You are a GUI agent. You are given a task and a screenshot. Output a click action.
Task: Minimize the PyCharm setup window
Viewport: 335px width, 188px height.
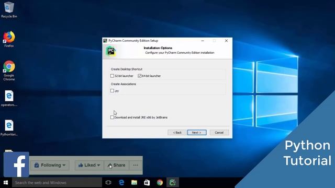(x=203, y=41)
